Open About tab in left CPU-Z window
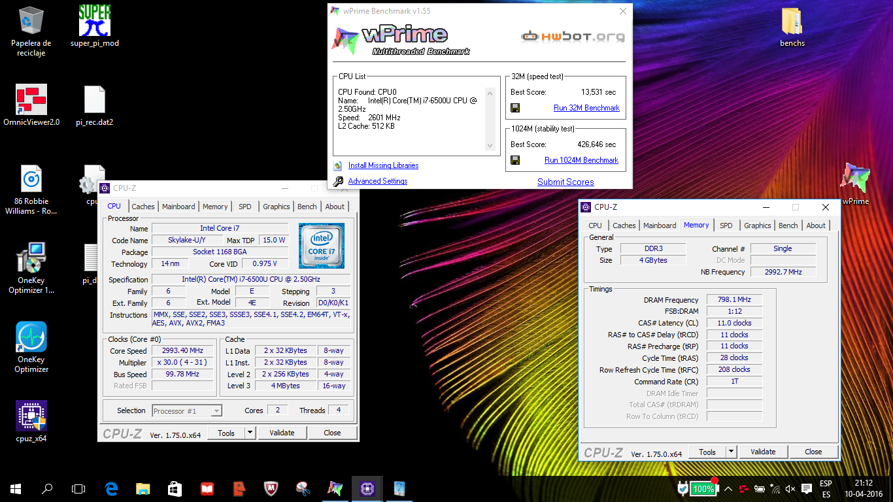Screen dimensions: 893x502 [335, 207]
